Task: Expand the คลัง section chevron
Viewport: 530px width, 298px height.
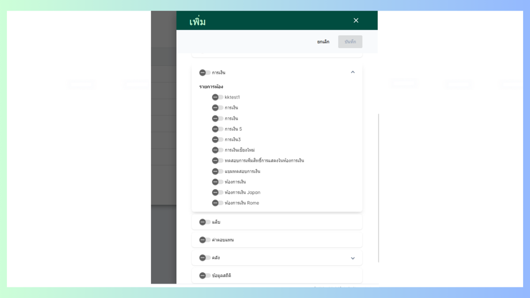Action: point(353,258)
